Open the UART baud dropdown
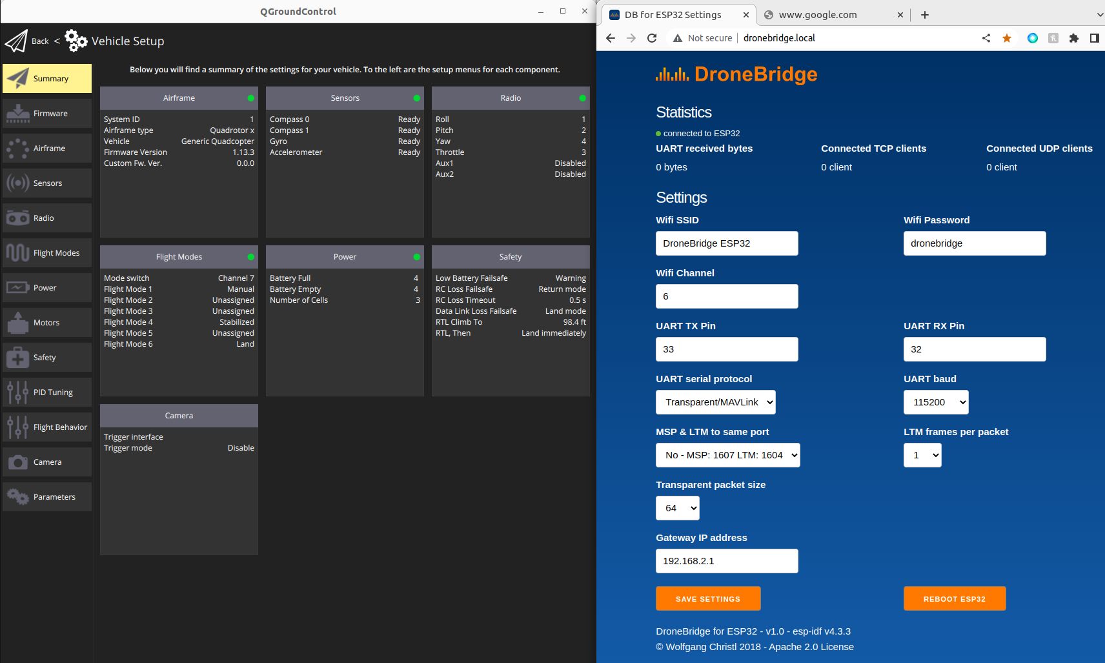This screenshot has width=1105, height=663. click(x=936, y=402)
